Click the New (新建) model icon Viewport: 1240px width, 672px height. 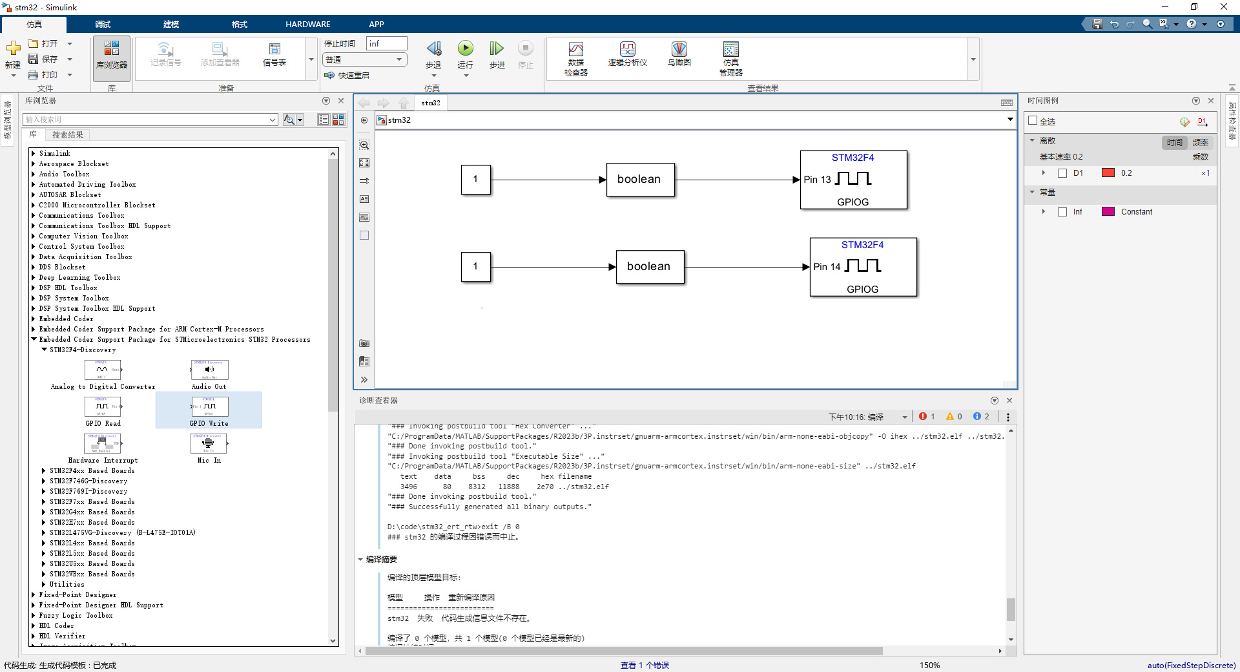click(13, 48)
